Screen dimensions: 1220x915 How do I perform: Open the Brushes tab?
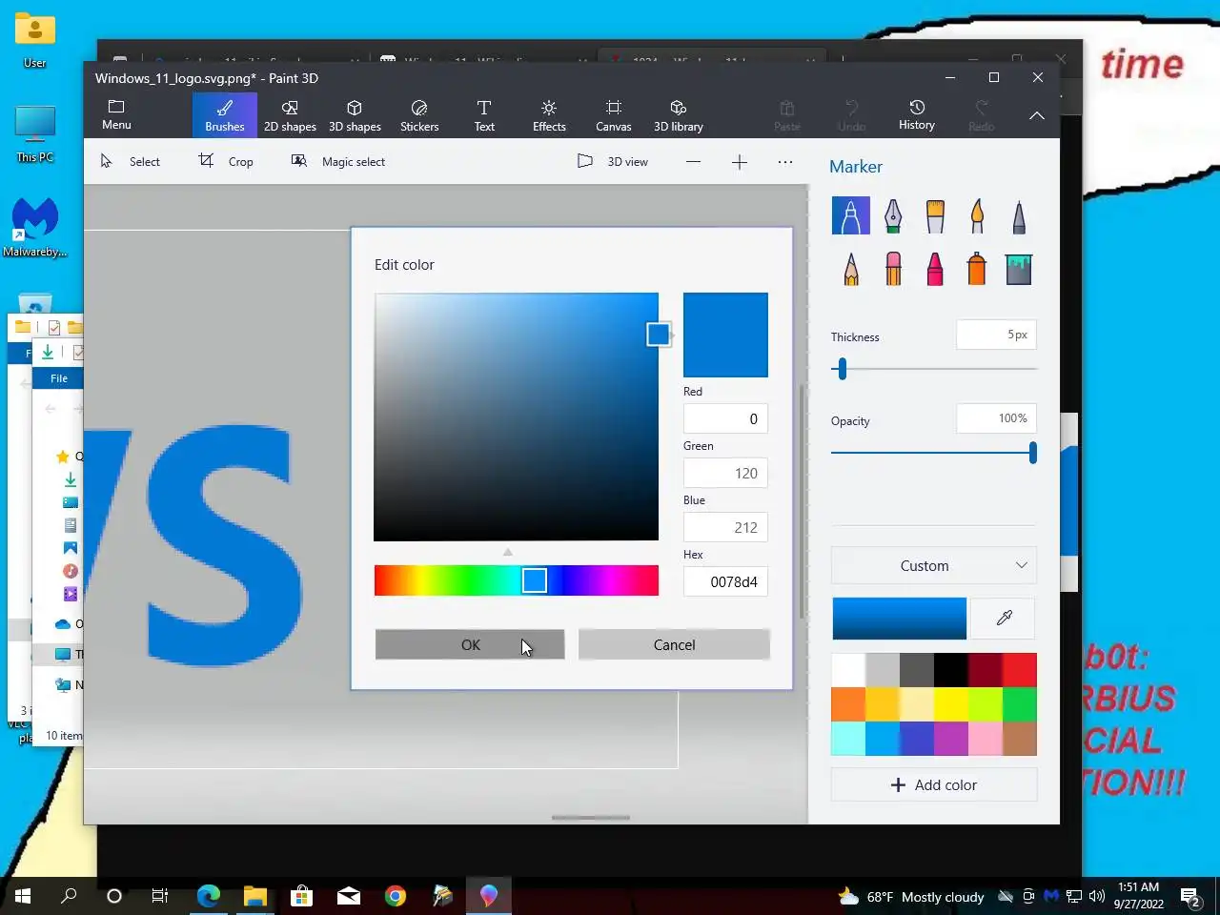(225, 115)
